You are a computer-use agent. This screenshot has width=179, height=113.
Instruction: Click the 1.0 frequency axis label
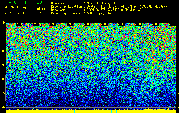[2, 51]
